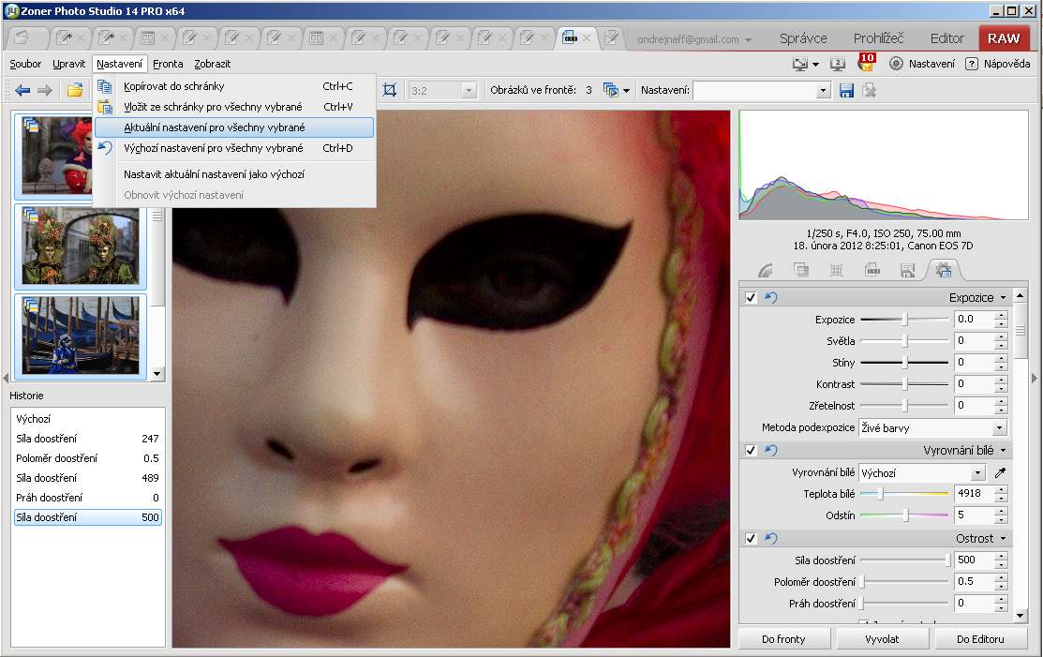
Task: Click the back arrow in the toolbar
Action: point(22,90)
